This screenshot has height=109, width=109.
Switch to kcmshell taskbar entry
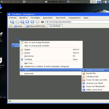[x=33, y=2]
